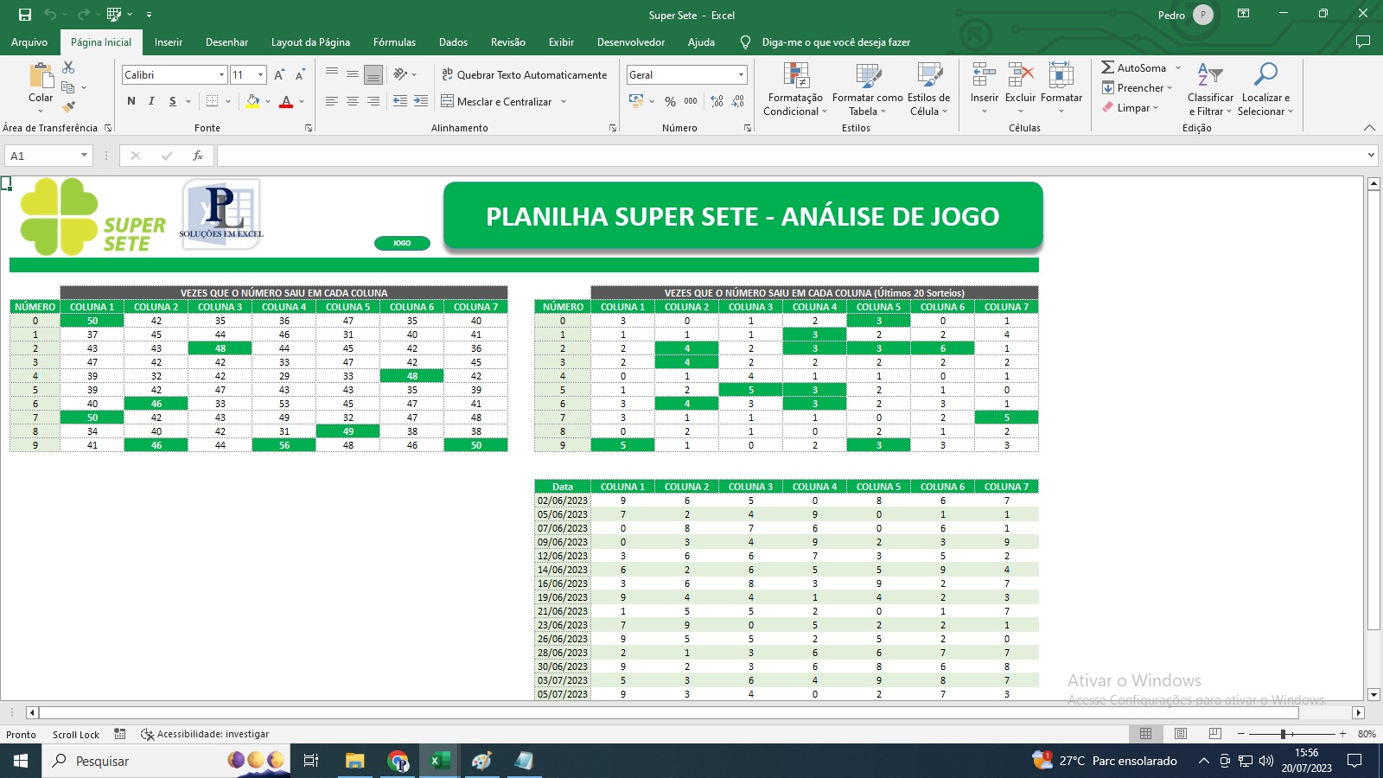Expand the Mesclar e Centralizar options arrow
Image resolution: width=1383 pixels, height=778 pixels.
coord(564,101)
